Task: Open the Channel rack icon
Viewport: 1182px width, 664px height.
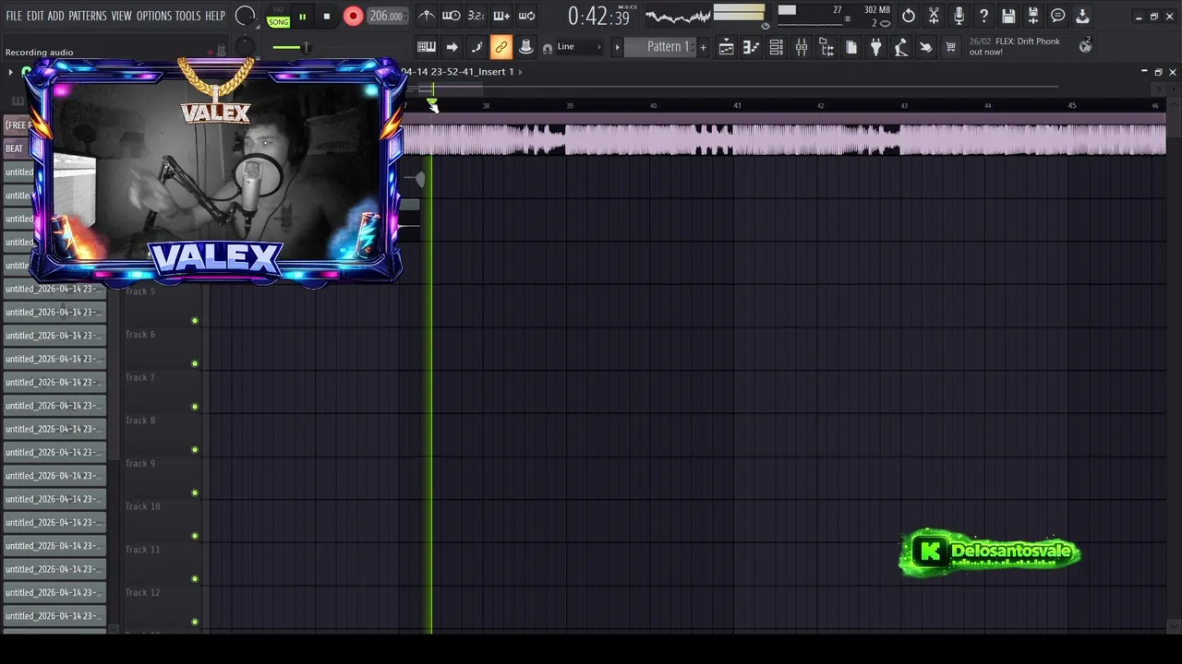Action: click(777, 47)
